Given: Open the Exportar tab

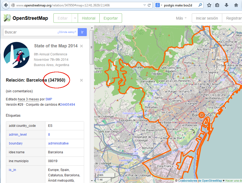Looking at the screenshot, I should [x=111, y=18].
